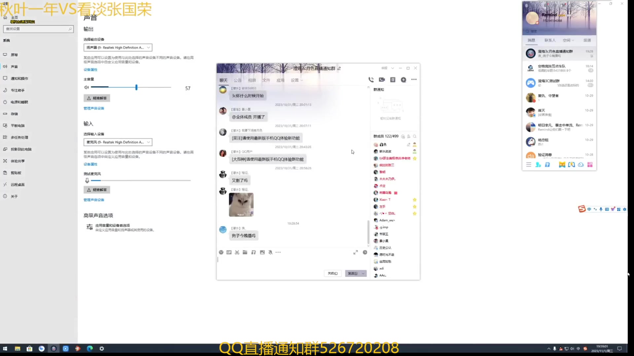Click the master volume slider handle
The image size is (634, 356).
[136, 87]
